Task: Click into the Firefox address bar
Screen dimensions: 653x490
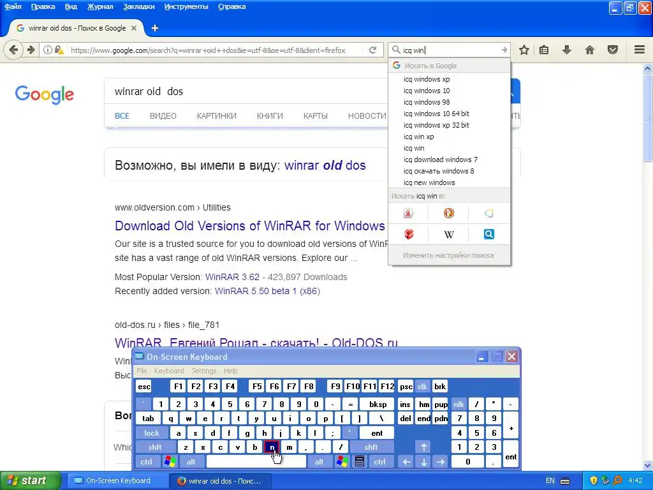Action: click(x=212, y=50)
